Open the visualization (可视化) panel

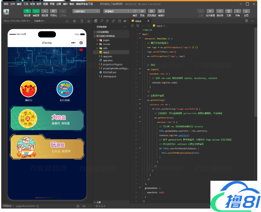pos(53,11)
